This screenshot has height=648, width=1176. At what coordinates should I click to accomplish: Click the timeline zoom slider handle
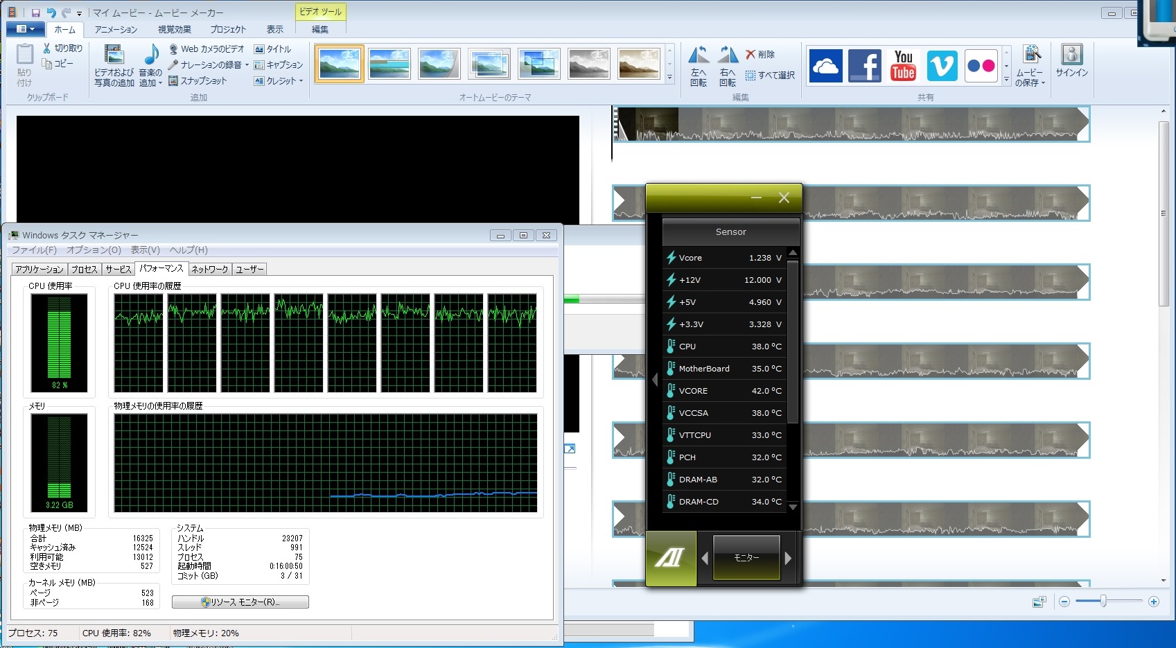[1103, 602]
